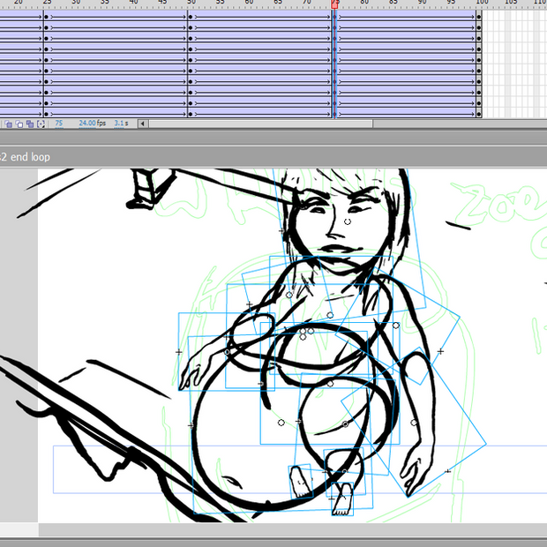This screenshot has width=547, height=547.
Task: Click the timeline horizontal scrollbar thumb
Action: [261, 124]
